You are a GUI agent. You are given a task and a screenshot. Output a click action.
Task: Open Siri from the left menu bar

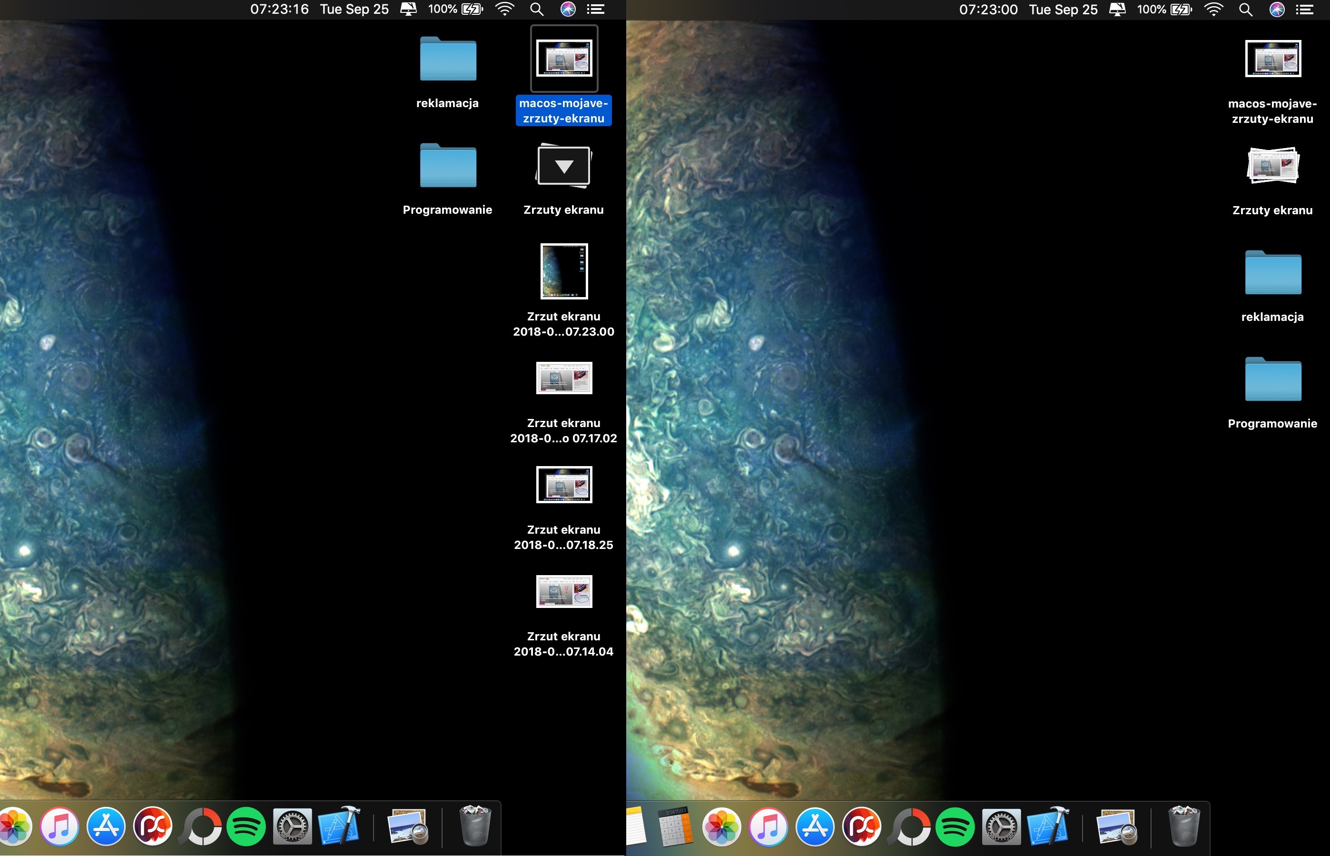tap(568, 10)
